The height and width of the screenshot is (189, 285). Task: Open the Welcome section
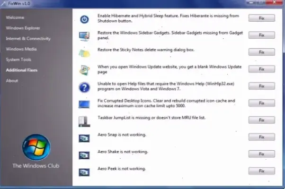pyautogui.click(x=15, y=17)
